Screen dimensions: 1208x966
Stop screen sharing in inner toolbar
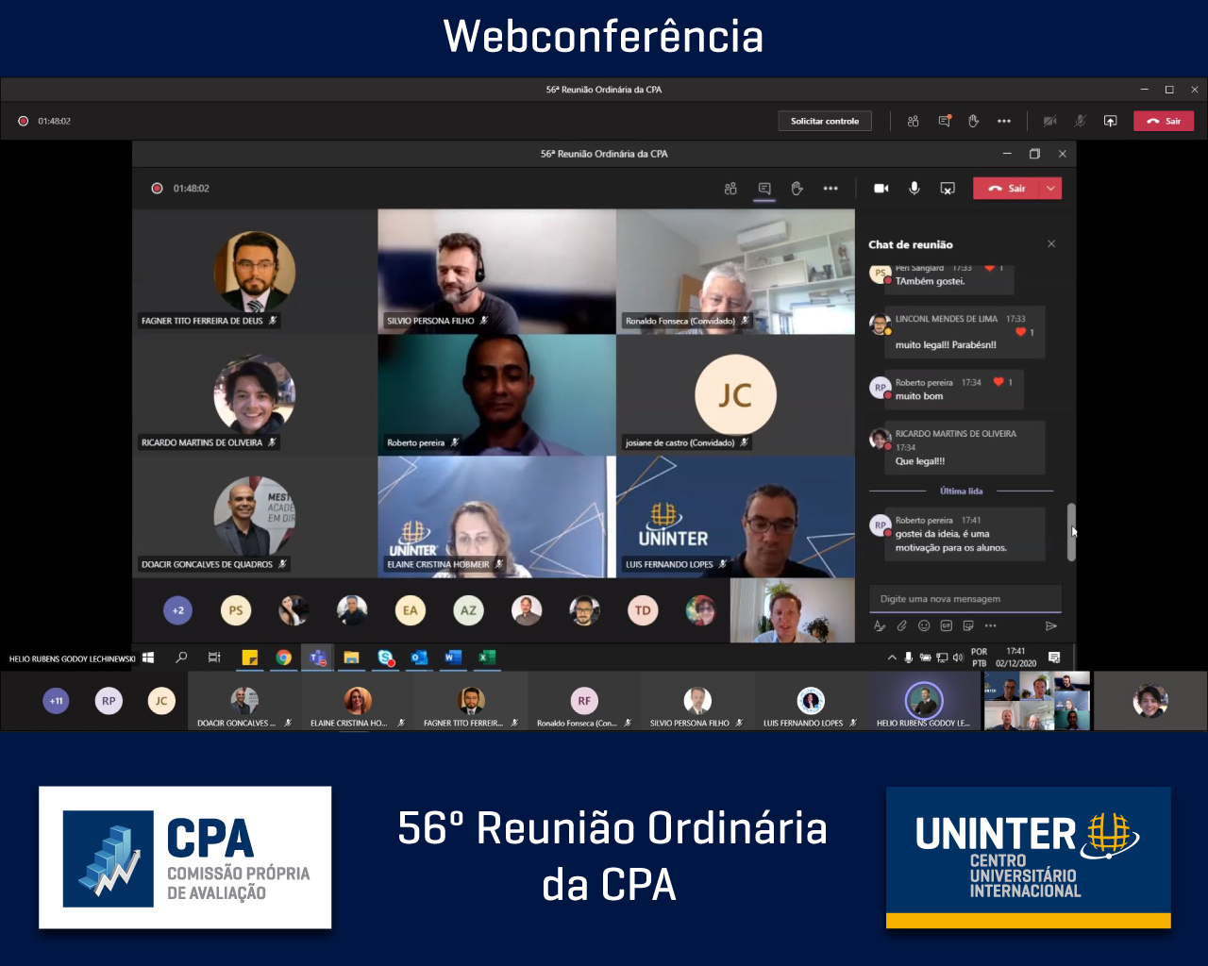point(948,189)
